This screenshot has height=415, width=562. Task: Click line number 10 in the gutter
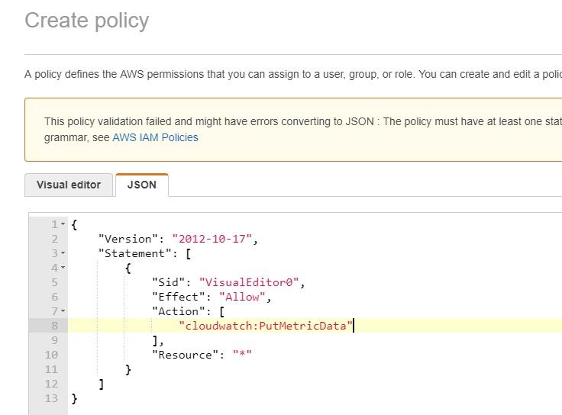(x=51, y=355)
